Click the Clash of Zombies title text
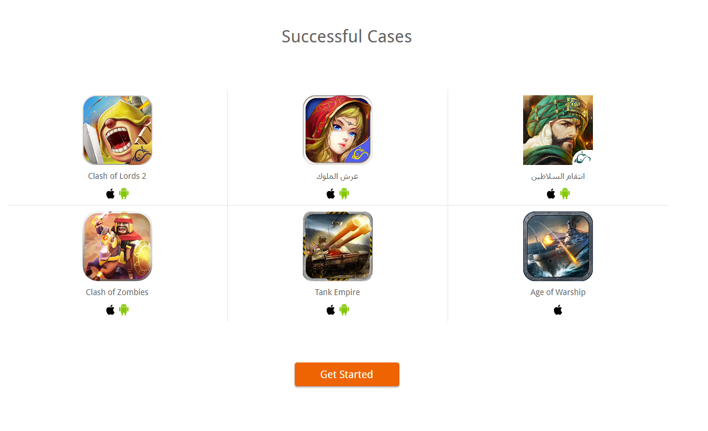The width and height of the screenshot is (708, 431). pos(117,292)
